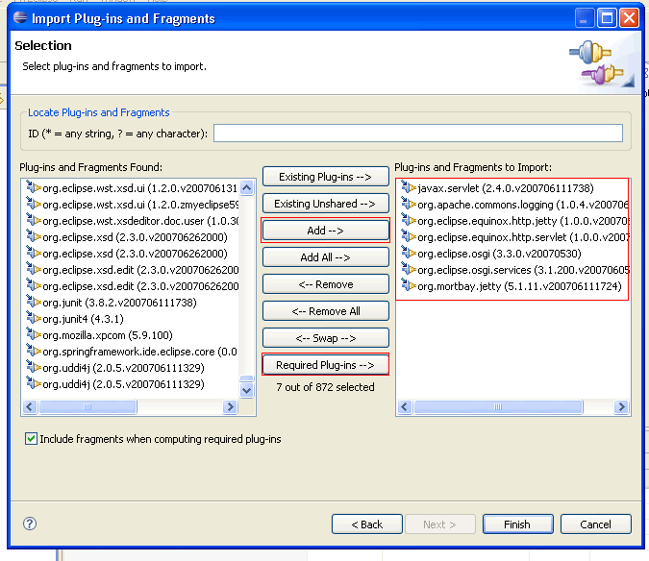Click the <-- Remove button
This screenshot has width=649, height=561.
325,284
